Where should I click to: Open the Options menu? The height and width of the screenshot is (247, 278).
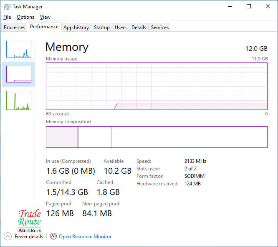pos(25,17)
